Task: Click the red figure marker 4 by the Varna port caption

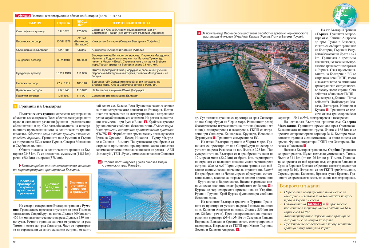Action: click(x=199, y=33)
